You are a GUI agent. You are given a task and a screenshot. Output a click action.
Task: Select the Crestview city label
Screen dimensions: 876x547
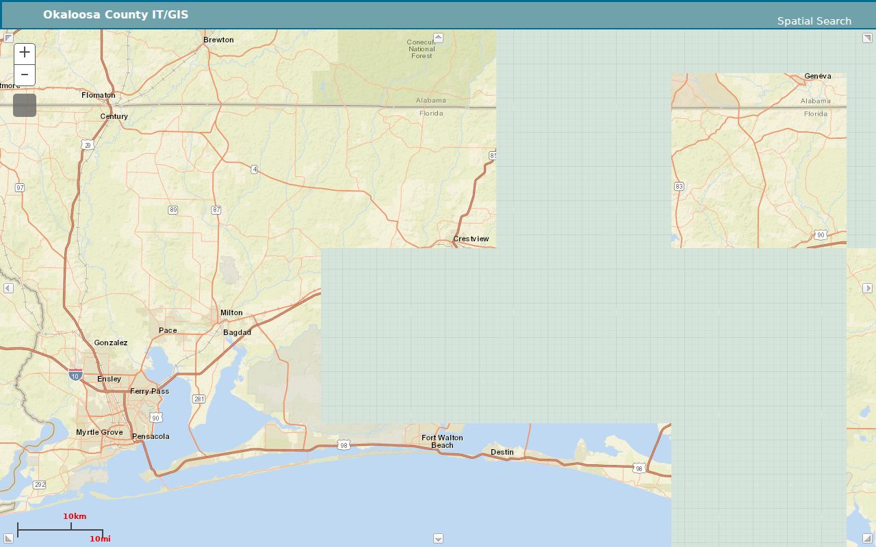tap(471, 239)
